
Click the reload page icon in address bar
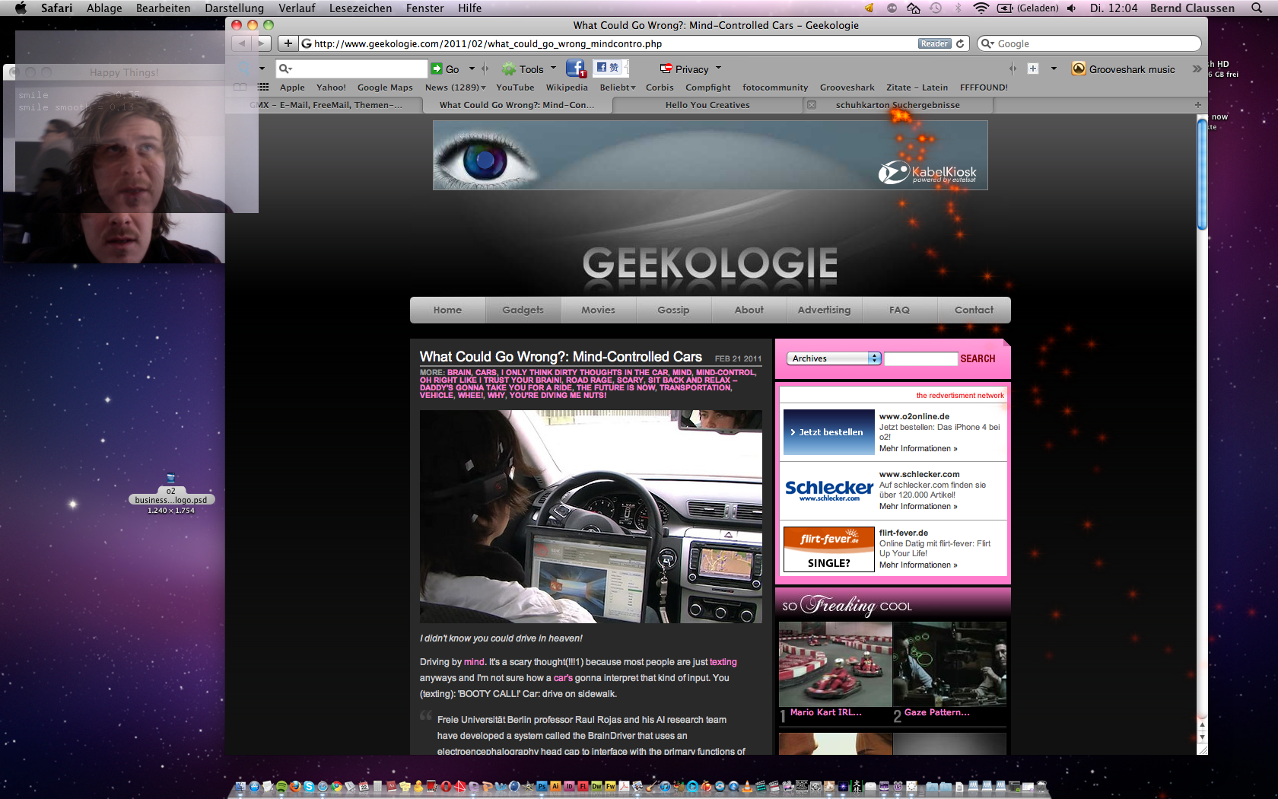[960, 43]
